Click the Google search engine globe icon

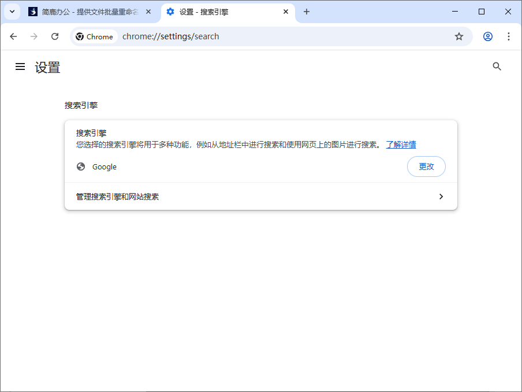pos(80,167)
